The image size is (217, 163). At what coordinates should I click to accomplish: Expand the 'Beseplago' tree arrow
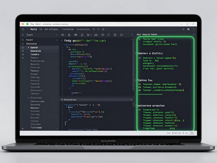coord(29,98)
